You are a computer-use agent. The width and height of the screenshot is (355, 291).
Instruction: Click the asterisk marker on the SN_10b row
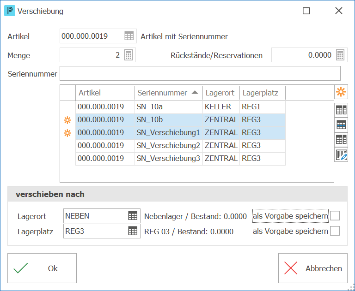[x=67, y=120]
